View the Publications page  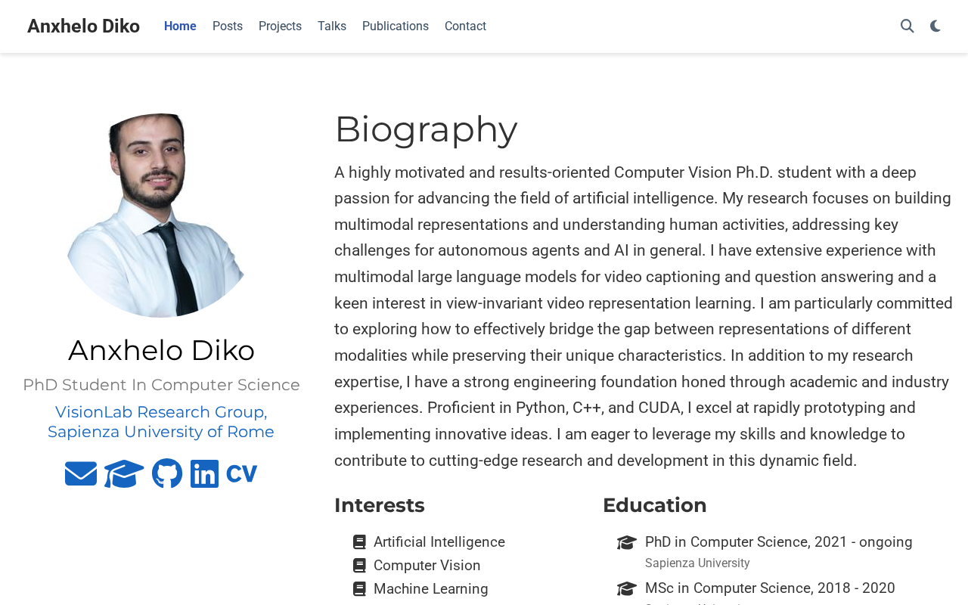coord(396,26)
